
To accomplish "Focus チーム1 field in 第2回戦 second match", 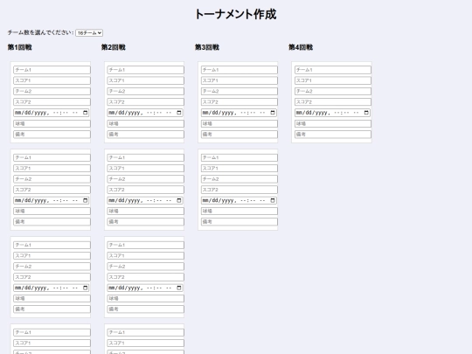I will tap(146, 157).
